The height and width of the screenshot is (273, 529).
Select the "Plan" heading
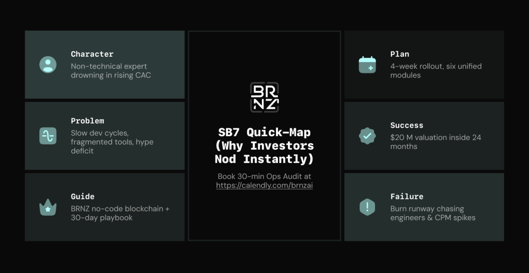[400, 54]
